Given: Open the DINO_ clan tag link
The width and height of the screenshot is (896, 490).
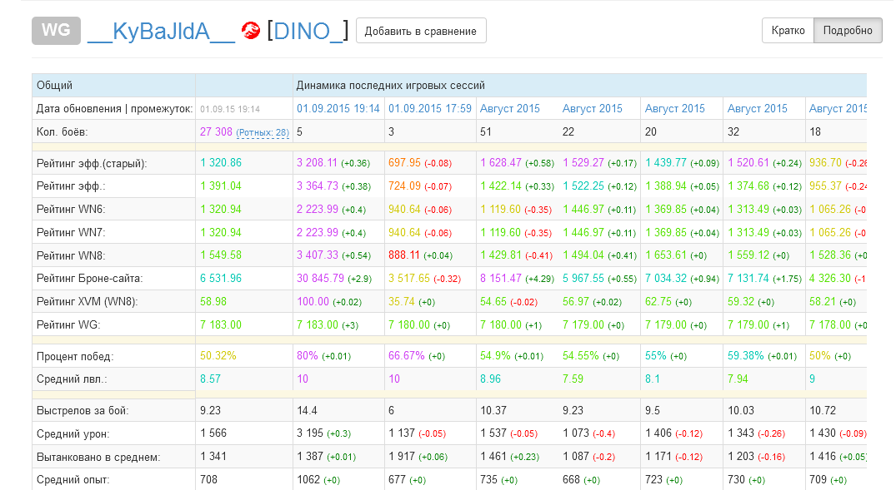Looking at the screenshot, I should pyautogui.click(x=308, y=31).
